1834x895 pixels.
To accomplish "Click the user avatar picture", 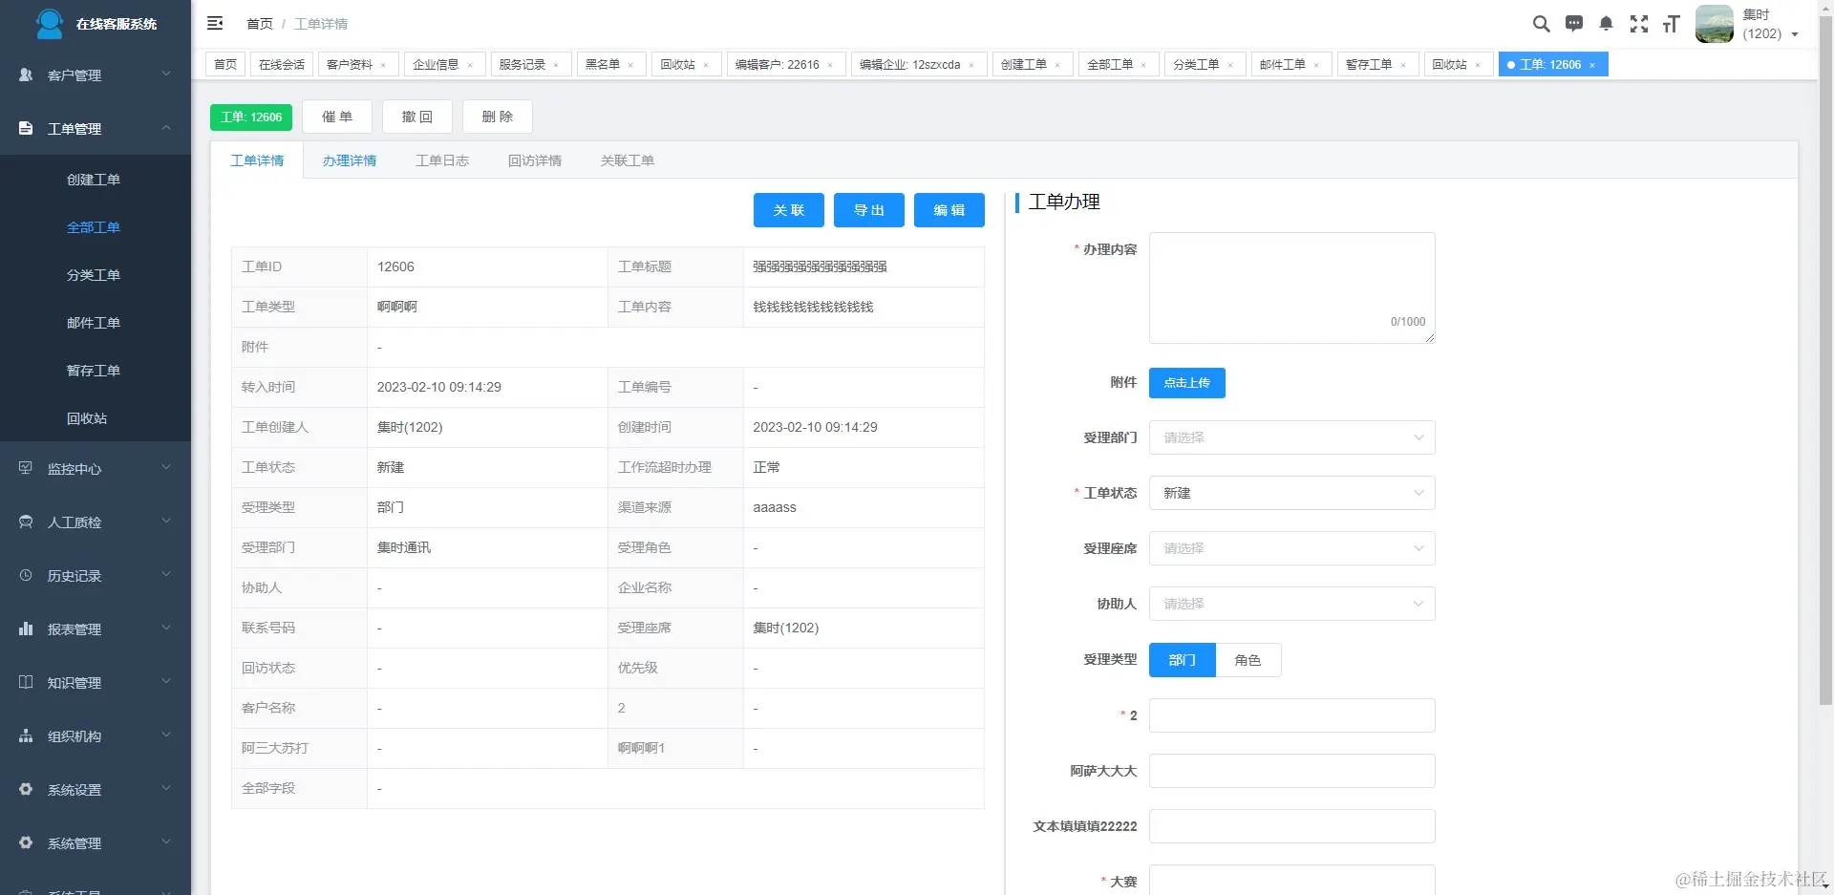I will (x=1715, y=24).
